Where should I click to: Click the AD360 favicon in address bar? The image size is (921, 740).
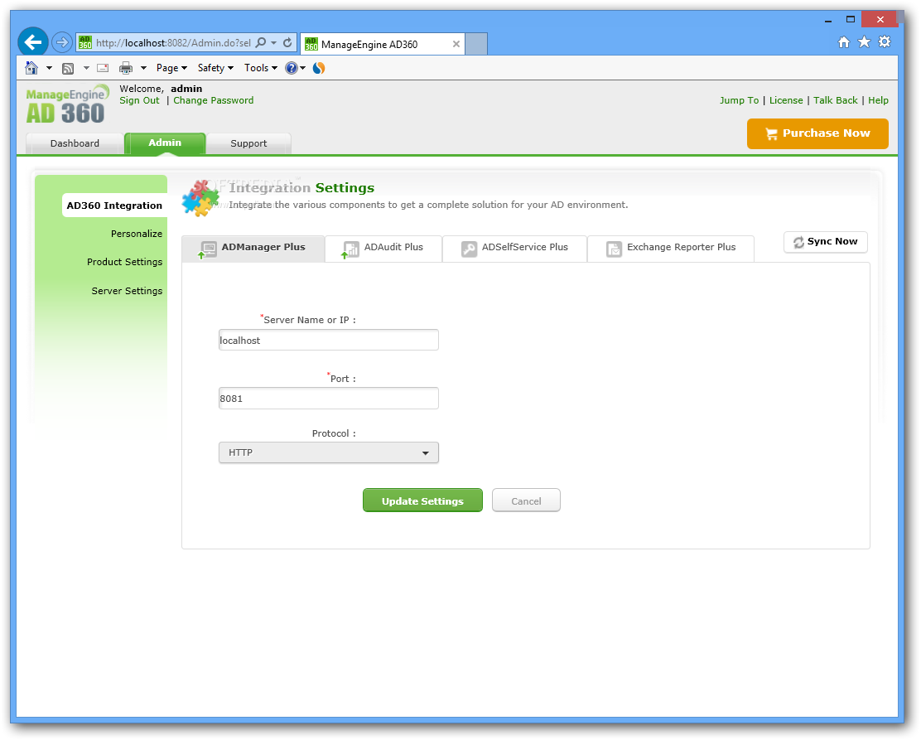[85, 43]
